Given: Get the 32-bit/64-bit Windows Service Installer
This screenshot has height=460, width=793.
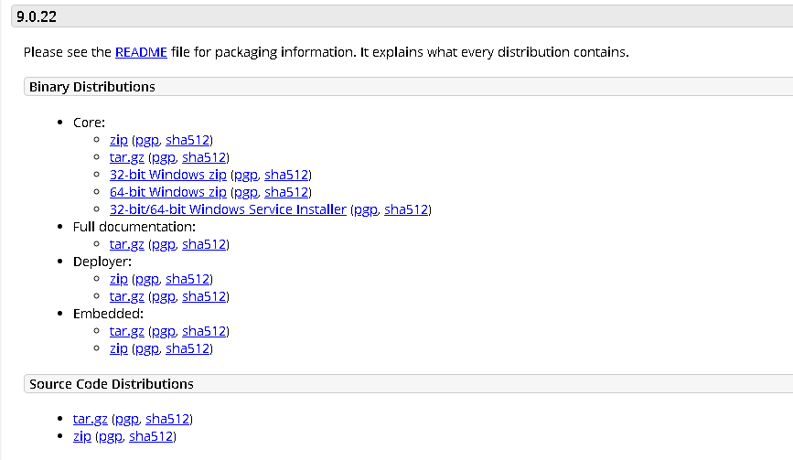Looking at the screenshot, I should tap(228, 209).
